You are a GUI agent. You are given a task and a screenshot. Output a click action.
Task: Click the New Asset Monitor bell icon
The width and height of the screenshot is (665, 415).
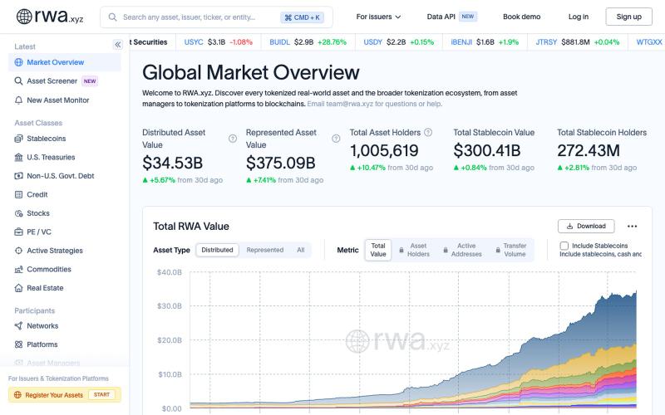click(18, 100)
